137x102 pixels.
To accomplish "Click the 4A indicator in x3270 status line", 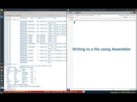I will point(68,90).
